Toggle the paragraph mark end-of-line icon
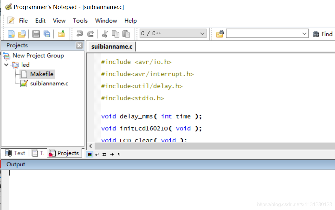Image resolution: width=335 pixels, height=210 pixels. pos(119,154)
